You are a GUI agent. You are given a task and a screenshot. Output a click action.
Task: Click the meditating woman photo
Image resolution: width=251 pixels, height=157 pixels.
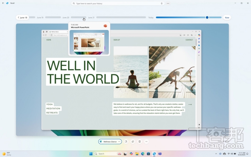130,72
